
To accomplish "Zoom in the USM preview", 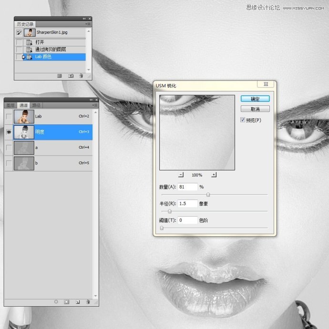I will (x=214, y=175).
